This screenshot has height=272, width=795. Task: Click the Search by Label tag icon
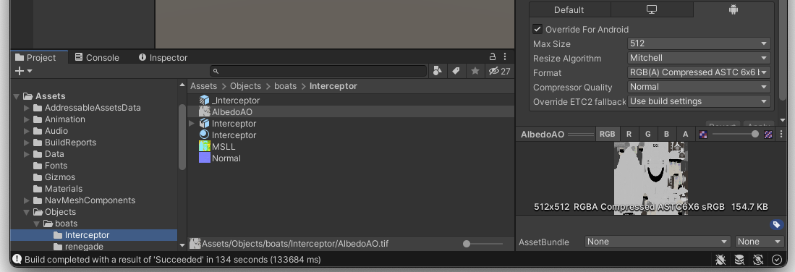[x=456, y=71]
